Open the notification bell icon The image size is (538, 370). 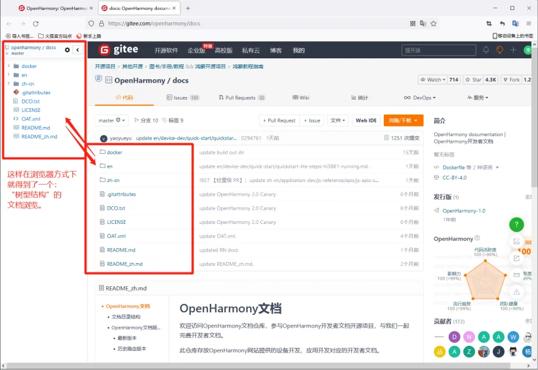click(486, 50)
